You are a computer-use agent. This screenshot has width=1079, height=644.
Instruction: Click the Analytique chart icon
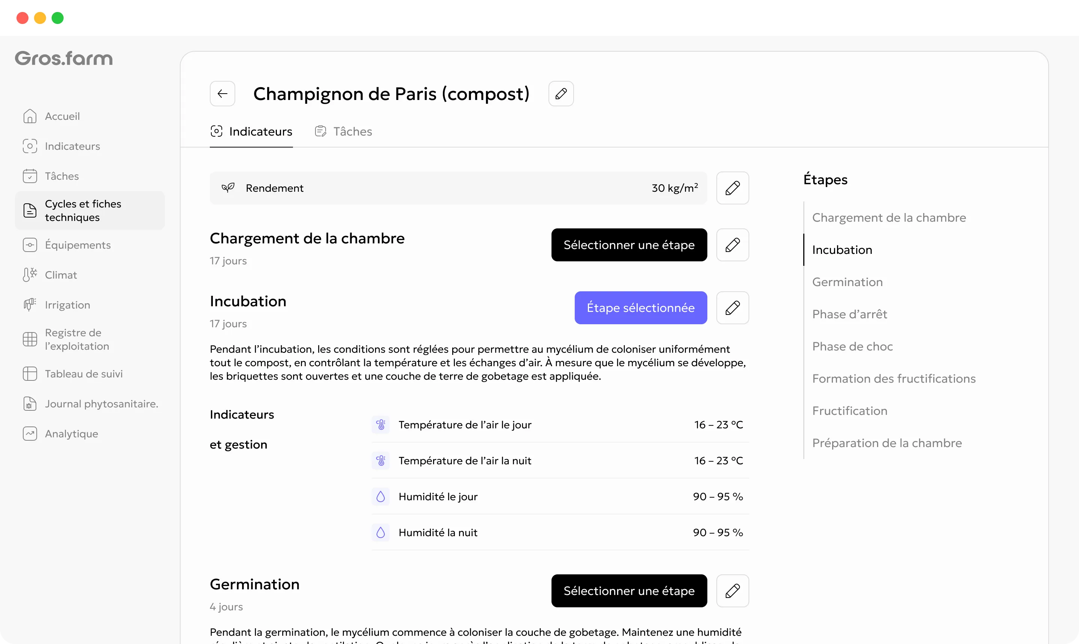30,434
